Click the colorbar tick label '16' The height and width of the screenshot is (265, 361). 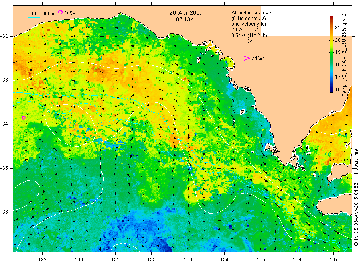pos(337,89)
